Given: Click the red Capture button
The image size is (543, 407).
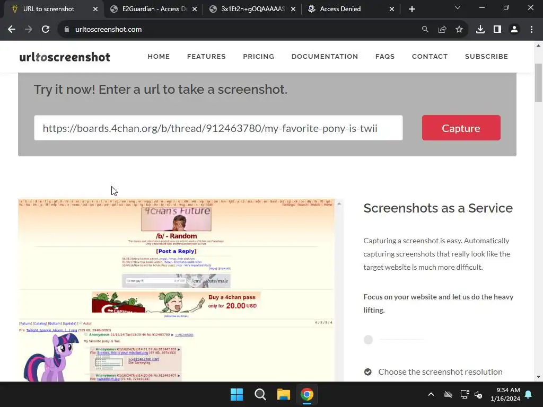Looking at the screenshot, I should click(461, 128).
